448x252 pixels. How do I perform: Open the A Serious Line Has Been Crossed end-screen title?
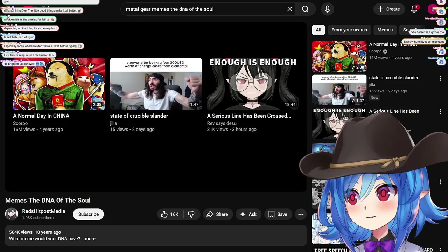249,116
